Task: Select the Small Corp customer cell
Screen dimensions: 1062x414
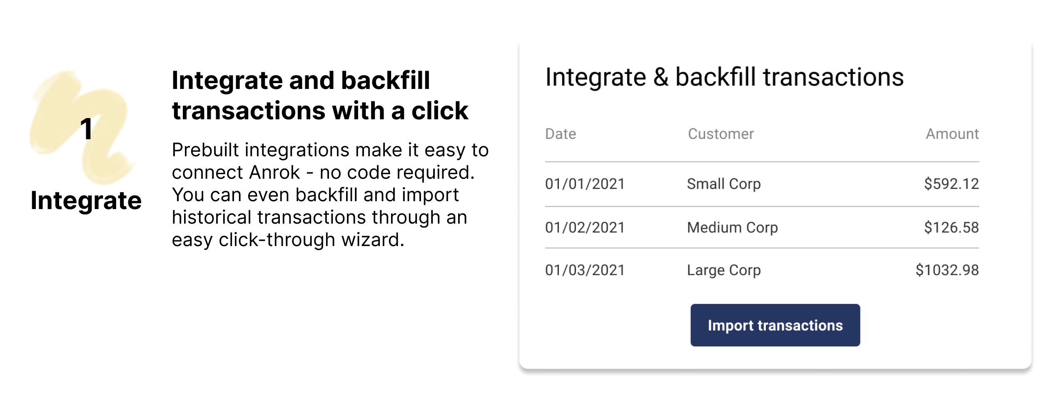Action: 723,184
